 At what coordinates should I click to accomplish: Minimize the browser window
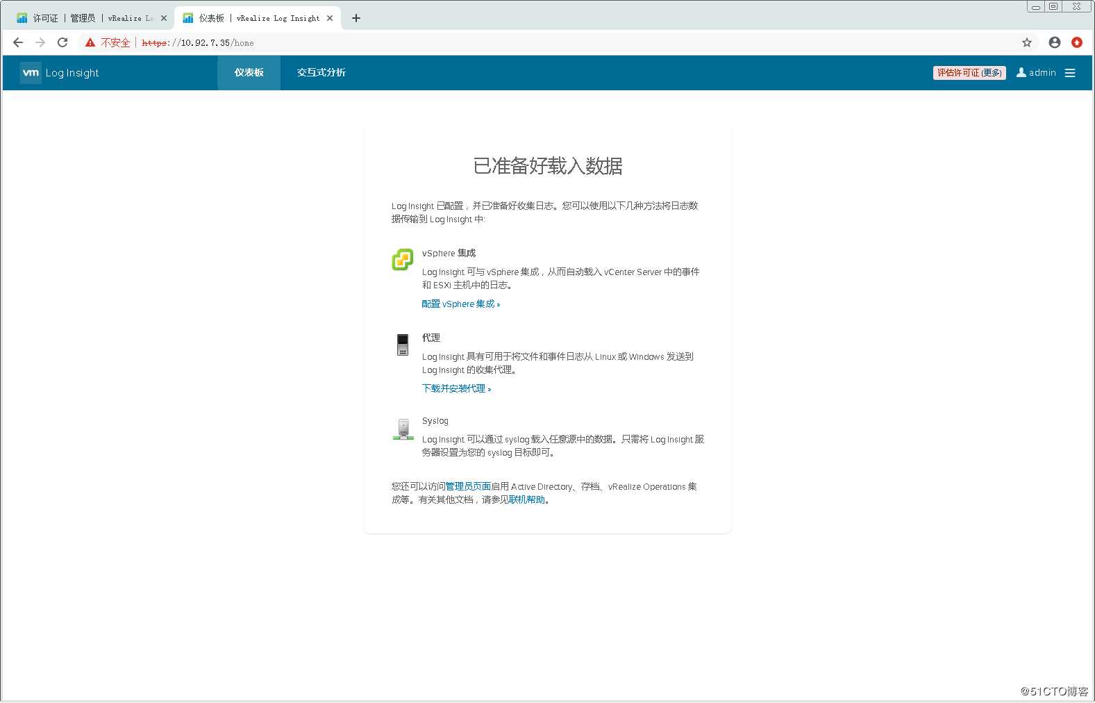tap(1035, 6)
